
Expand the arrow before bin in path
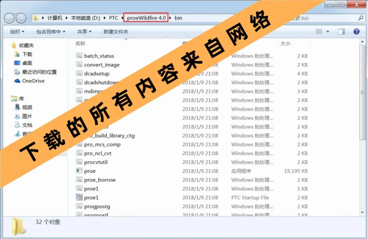point(170,18)
